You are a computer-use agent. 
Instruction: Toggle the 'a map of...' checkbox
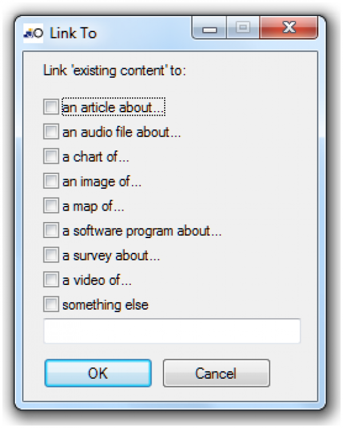pos(51,205)
